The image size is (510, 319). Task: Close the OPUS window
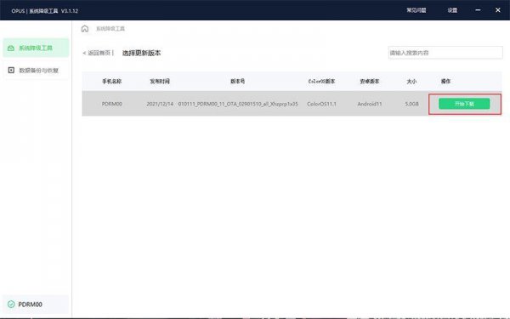click(x=497, y=10)
